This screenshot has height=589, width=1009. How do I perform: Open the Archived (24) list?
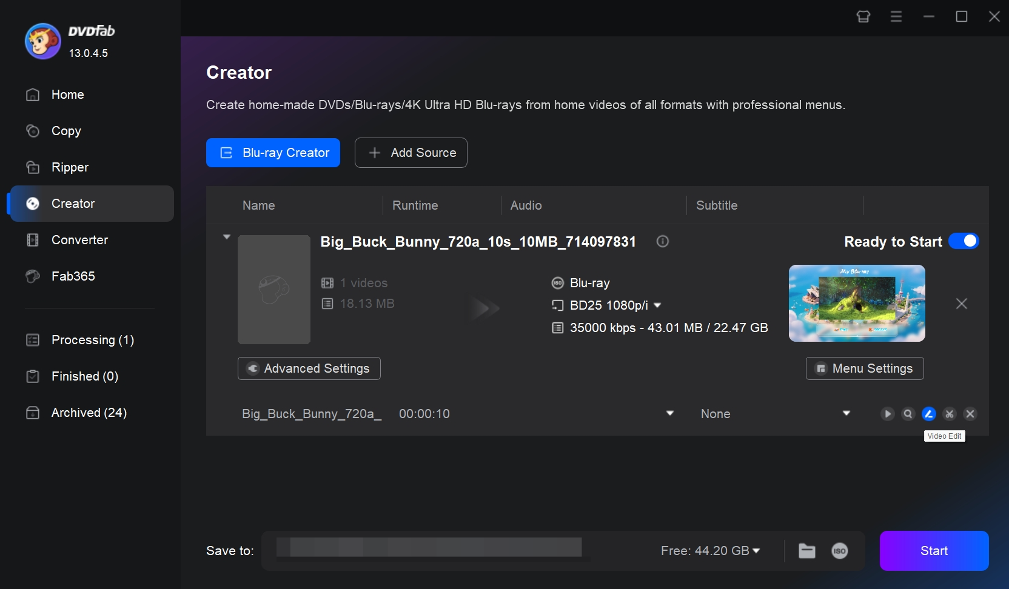(92, 413)
